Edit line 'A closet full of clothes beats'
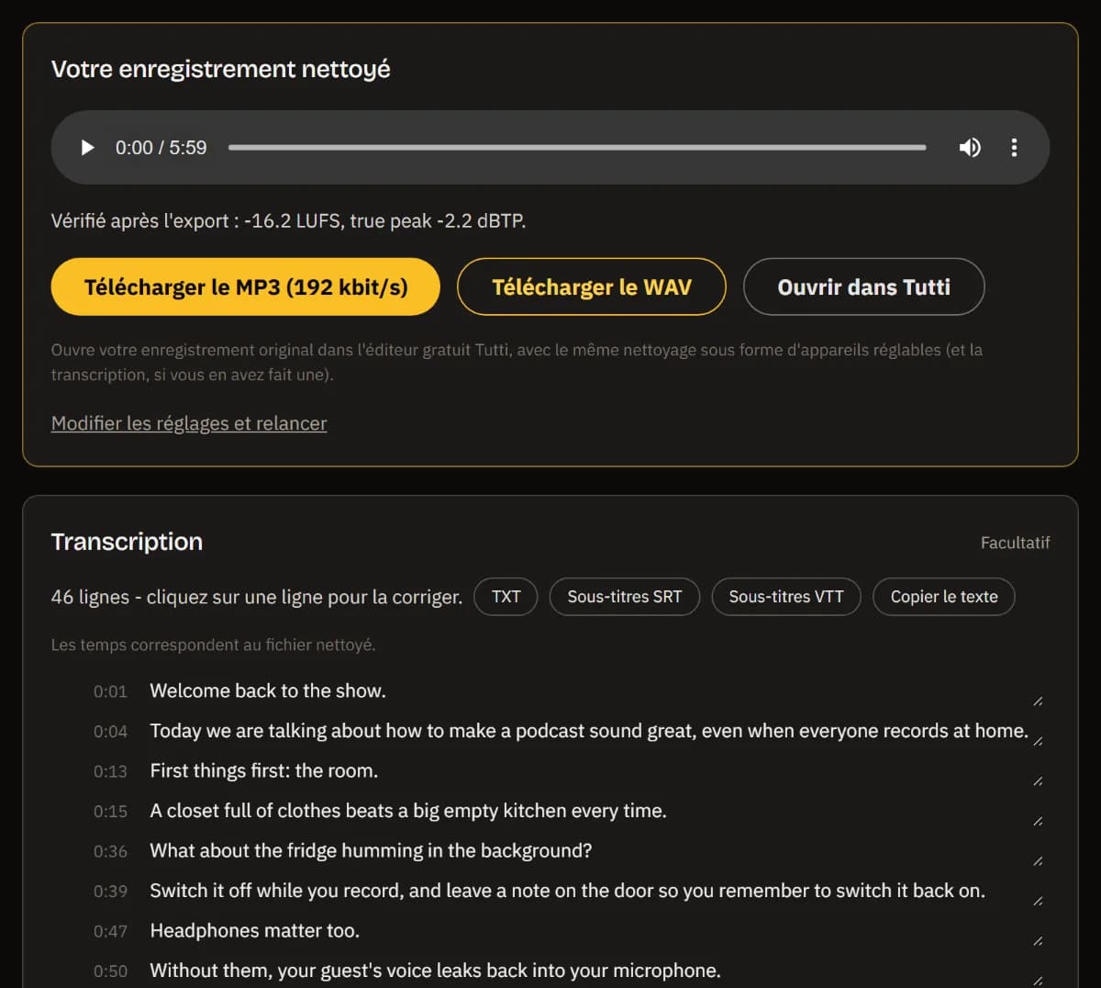 click(x=595, y=811)
